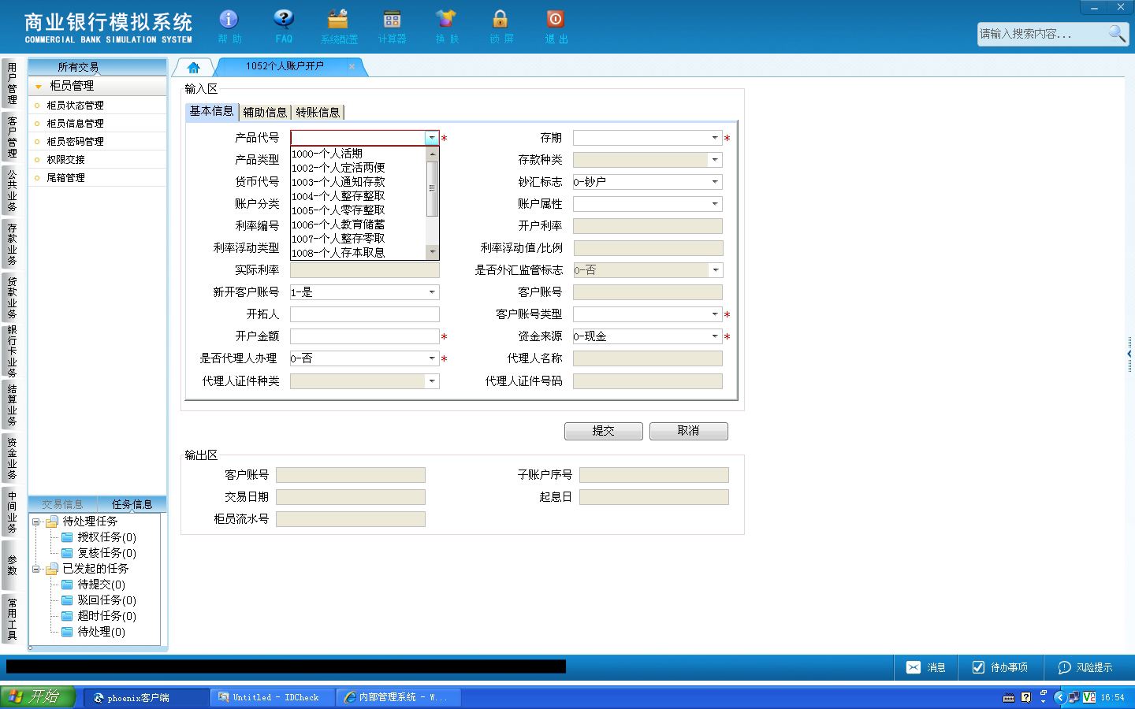
Task: Switch to the 任务信息 panel tab
Action: (x=132, y=504)
